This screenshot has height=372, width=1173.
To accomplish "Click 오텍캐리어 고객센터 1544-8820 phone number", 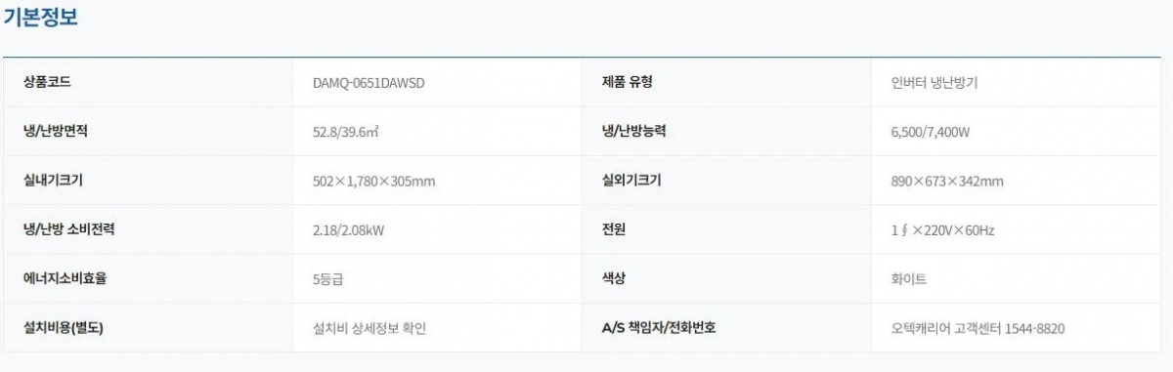I will (971, 329).
